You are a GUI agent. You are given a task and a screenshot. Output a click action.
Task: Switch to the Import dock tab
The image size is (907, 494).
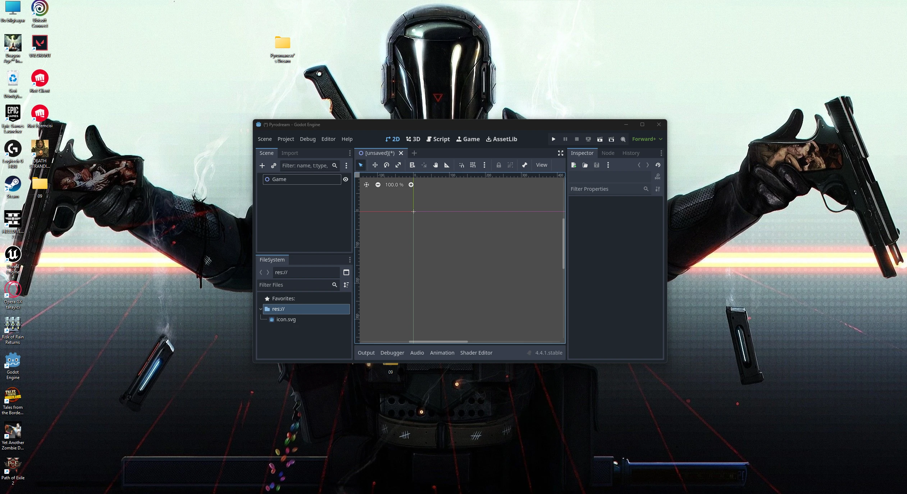290,153
